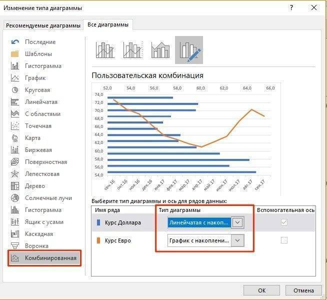Click the Имя ряда column header
Image resolution: width=327 pixels, height=300 pixels.
coord(107,210)
